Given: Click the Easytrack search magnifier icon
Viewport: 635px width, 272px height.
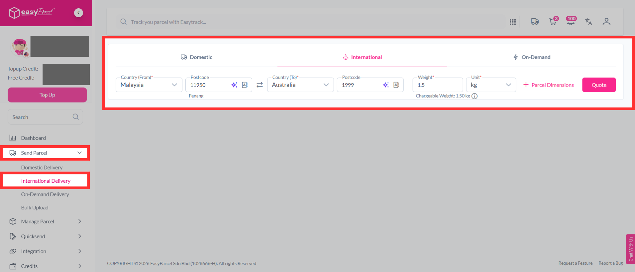Looking at the screenshot, I should coord(123,22).
